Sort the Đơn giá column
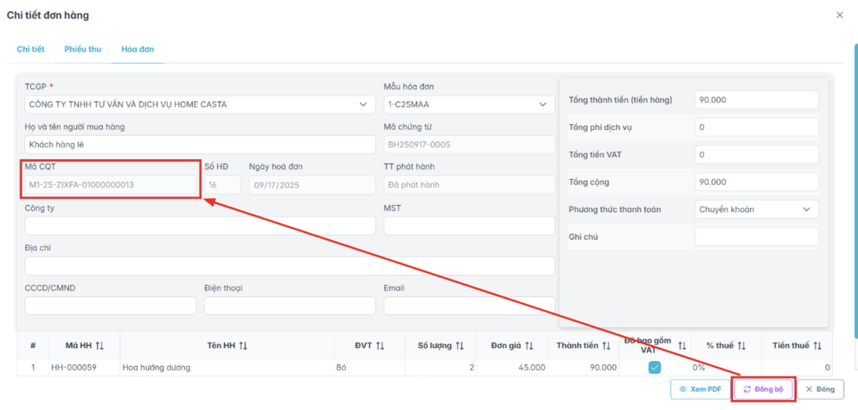858x410 pixels. [x=529, y=346]
